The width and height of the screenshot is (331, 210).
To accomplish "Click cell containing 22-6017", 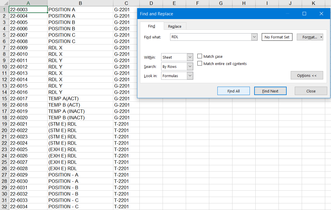I will click(x=28, y=99).
